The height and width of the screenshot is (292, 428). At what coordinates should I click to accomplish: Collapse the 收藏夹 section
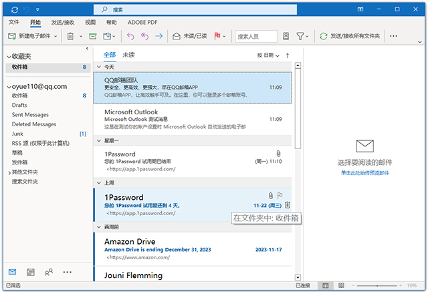tap(9, 57)
